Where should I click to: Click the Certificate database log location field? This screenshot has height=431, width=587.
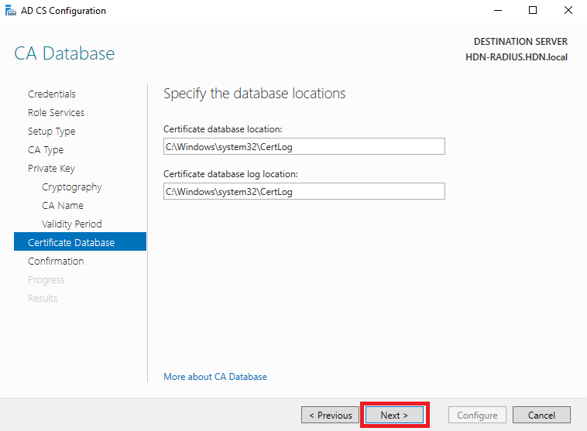[x=304, y=191]
